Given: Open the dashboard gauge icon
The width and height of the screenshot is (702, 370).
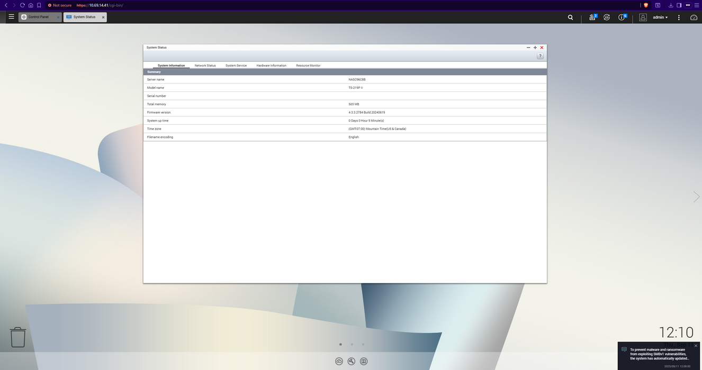Looking at the screenshot, I should coord(694,17).
